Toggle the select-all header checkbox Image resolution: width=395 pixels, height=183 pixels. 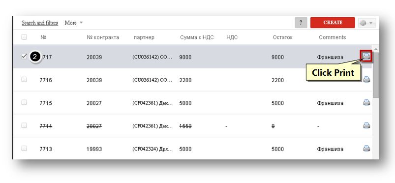(x=24, y=37)
